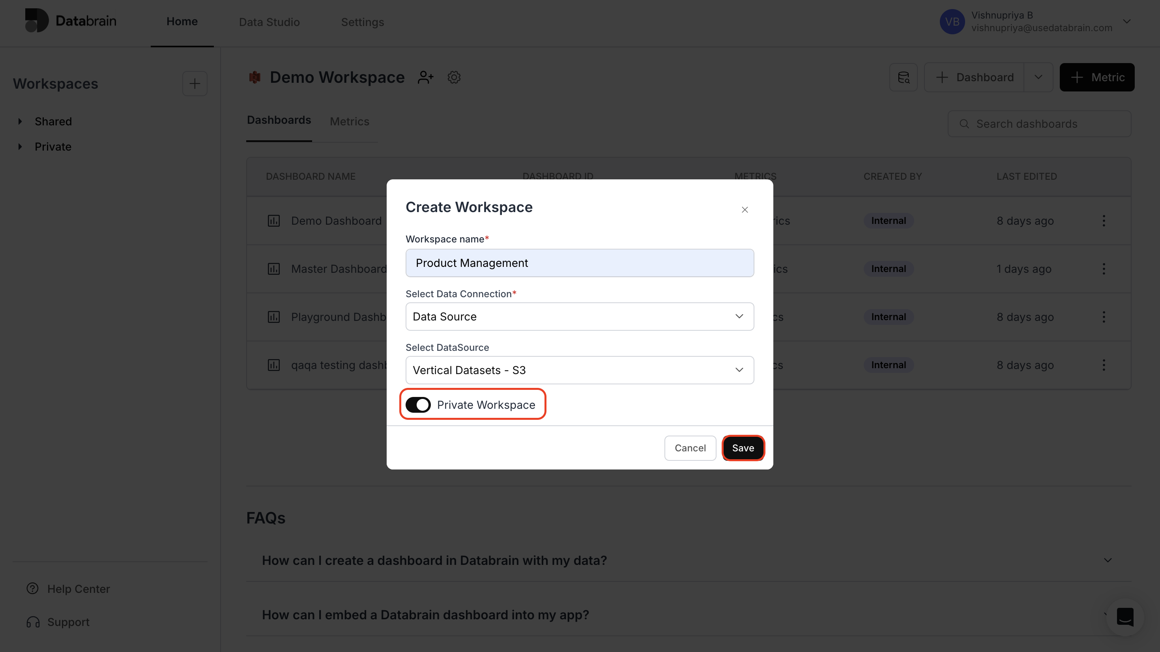Open workspace settings gear icon
This screenshot has width=1160, height=652.
454,77
